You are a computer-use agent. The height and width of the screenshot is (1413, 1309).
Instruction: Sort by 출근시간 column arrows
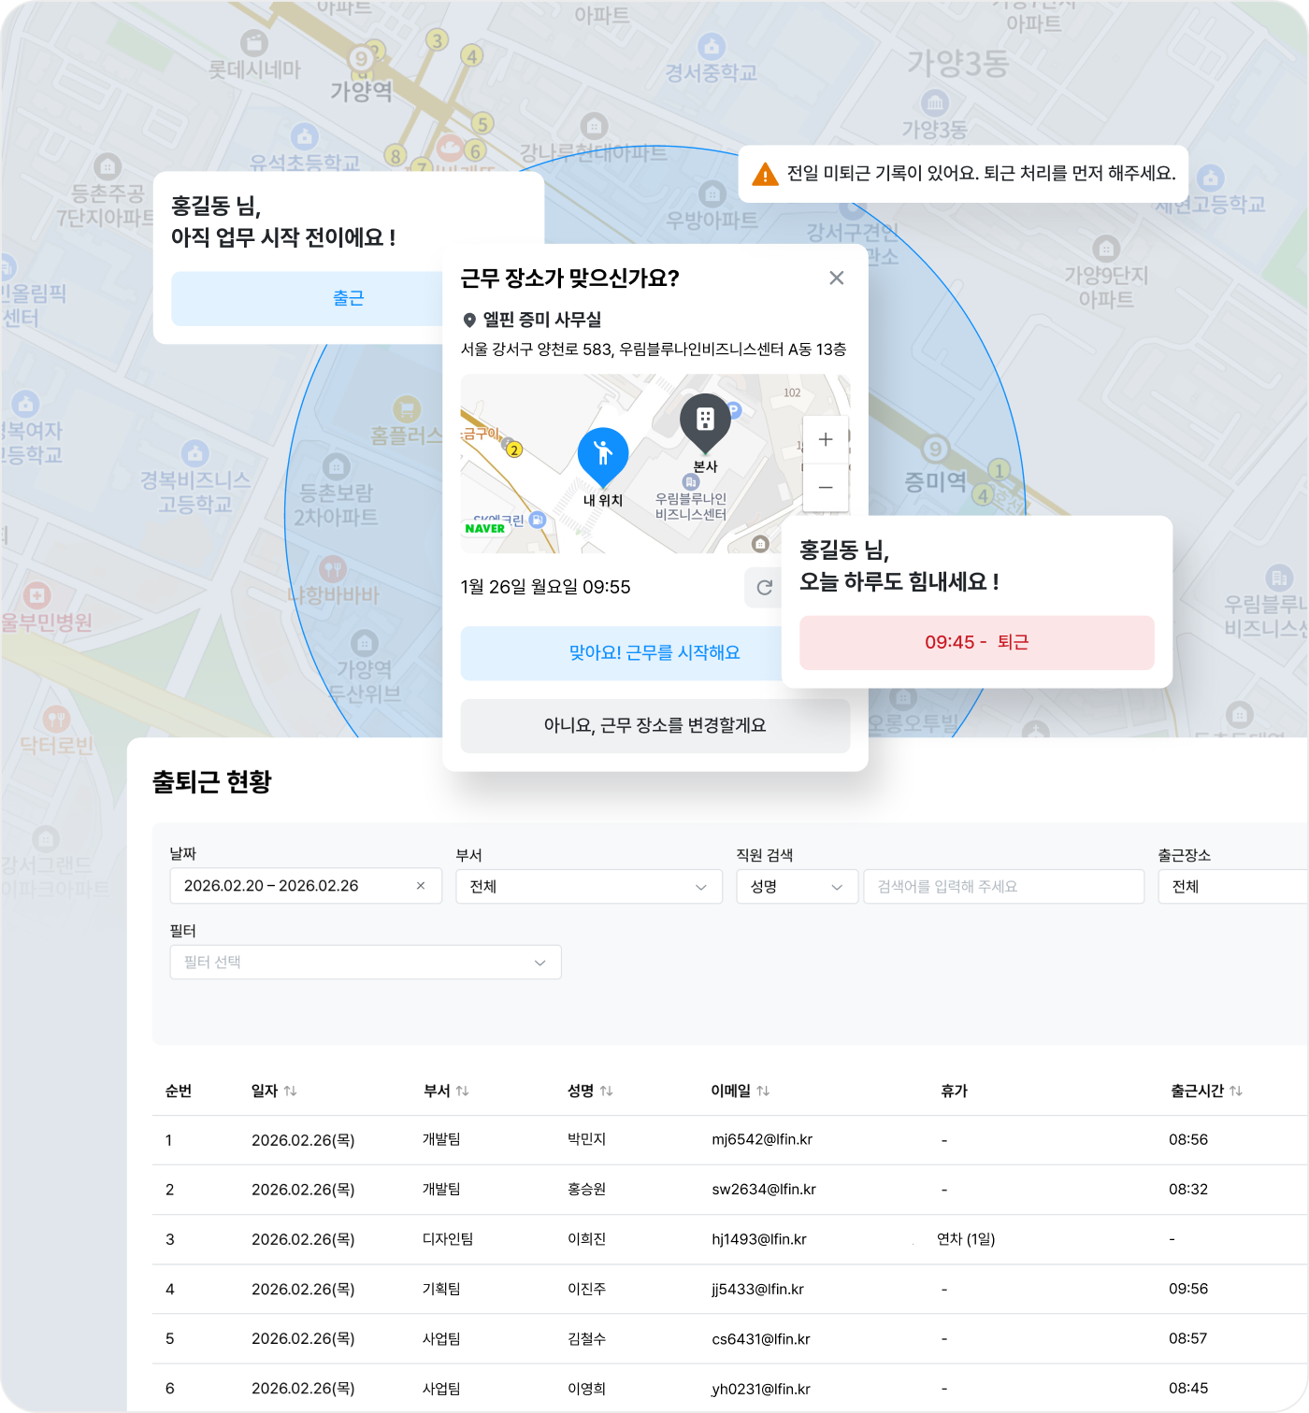1235,1091
